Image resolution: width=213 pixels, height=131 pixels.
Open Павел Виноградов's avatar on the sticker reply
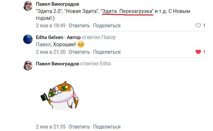pos(28,66)
